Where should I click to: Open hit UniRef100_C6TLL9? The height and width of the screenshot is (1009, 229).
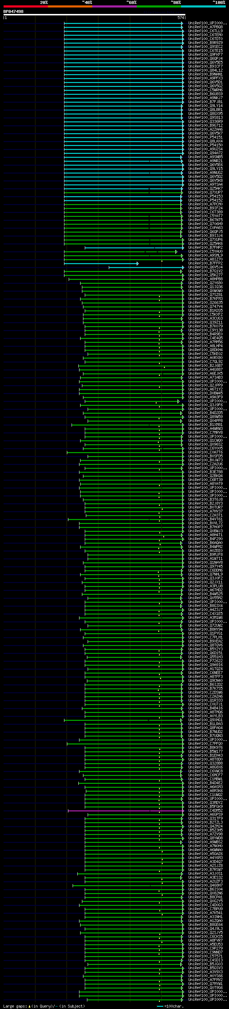205,31
